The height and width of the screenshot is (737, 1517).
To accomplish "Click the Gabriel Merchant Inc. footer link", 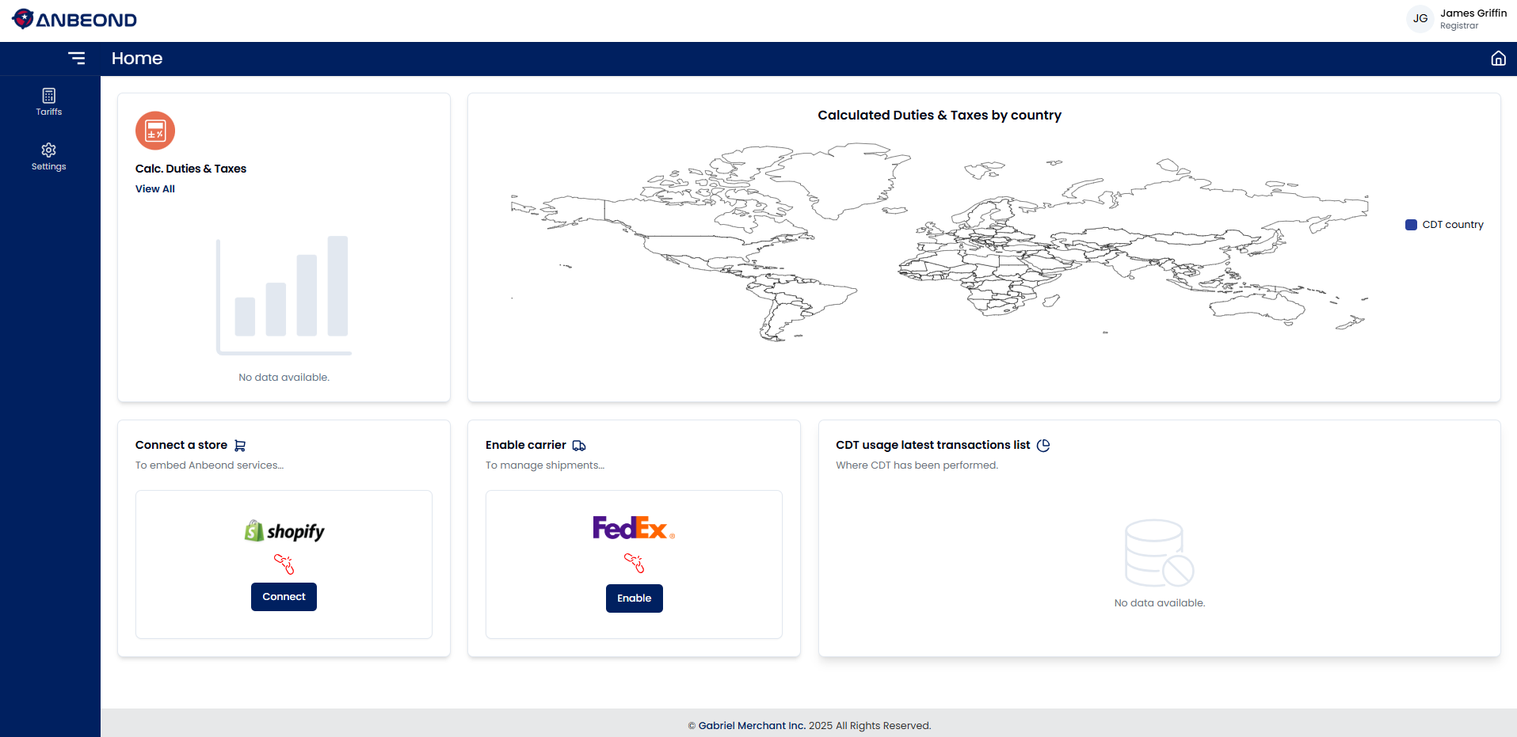I will [751, 726].
